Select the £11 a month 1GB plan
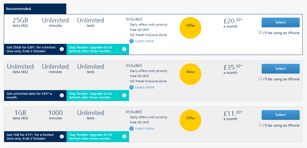Viewport: 307px width, 148px height. (280, 115)
